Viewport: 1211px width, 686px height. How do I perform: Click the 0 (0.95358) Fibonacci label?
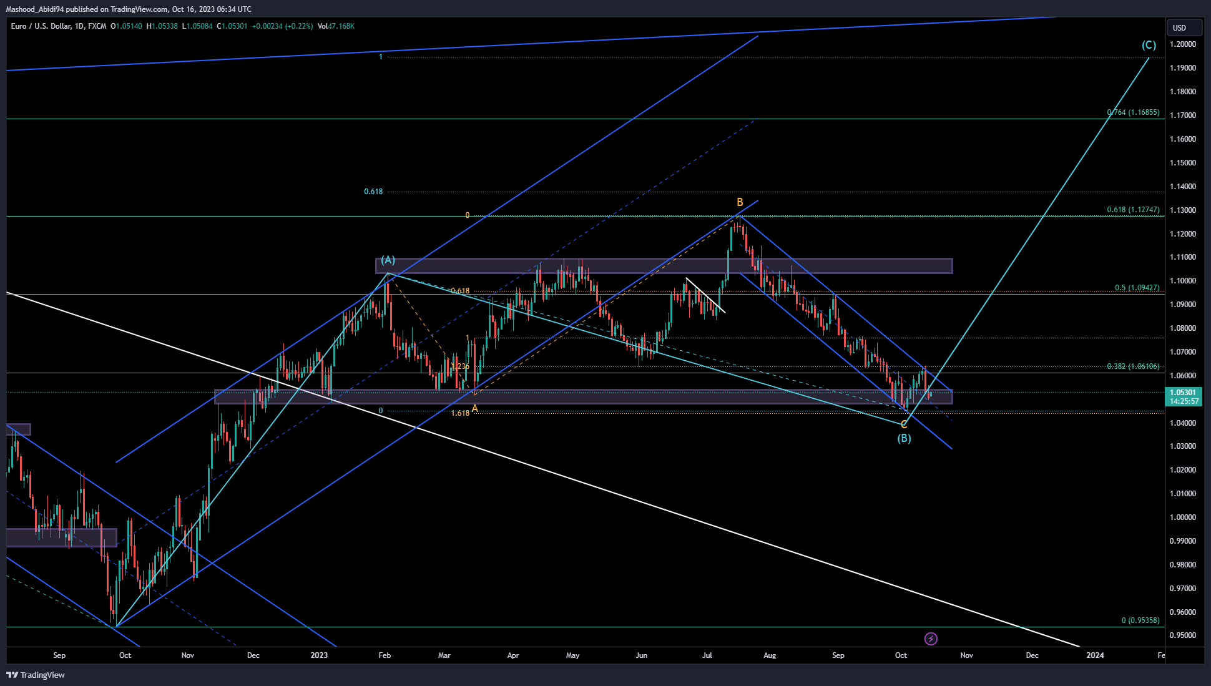click(x=1140, y=620)
